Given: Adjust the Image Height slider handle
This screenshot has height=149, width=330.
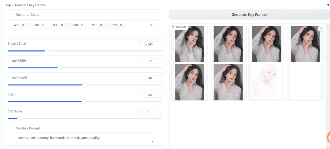Looking at the screenshot, I should (x=85, y=85).
